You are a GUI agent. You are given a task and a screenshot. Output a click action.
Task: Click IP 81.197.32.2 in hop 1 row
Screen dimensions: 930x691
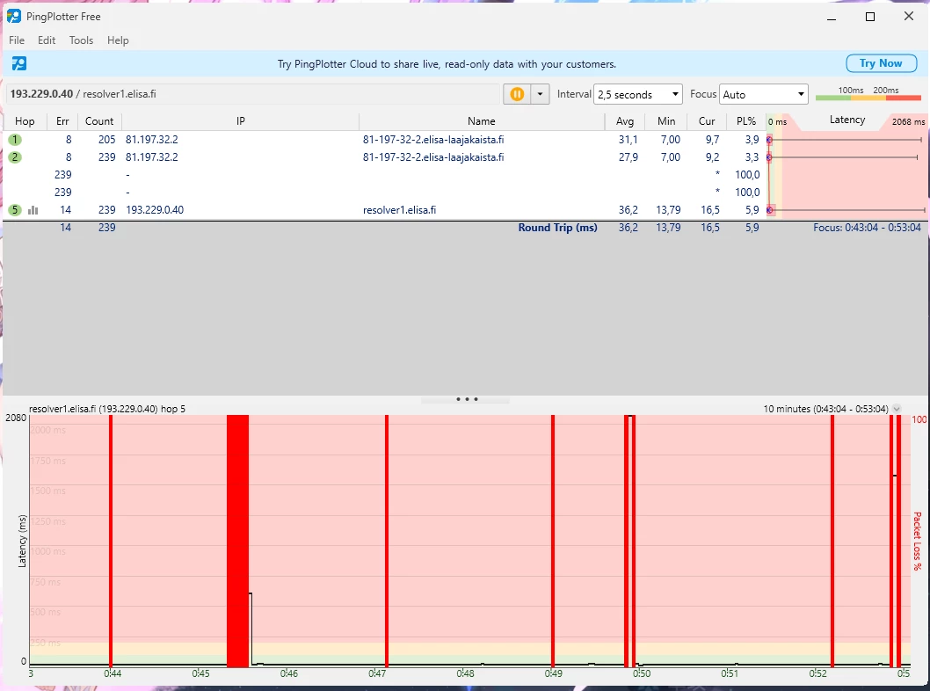coord(152,140)
